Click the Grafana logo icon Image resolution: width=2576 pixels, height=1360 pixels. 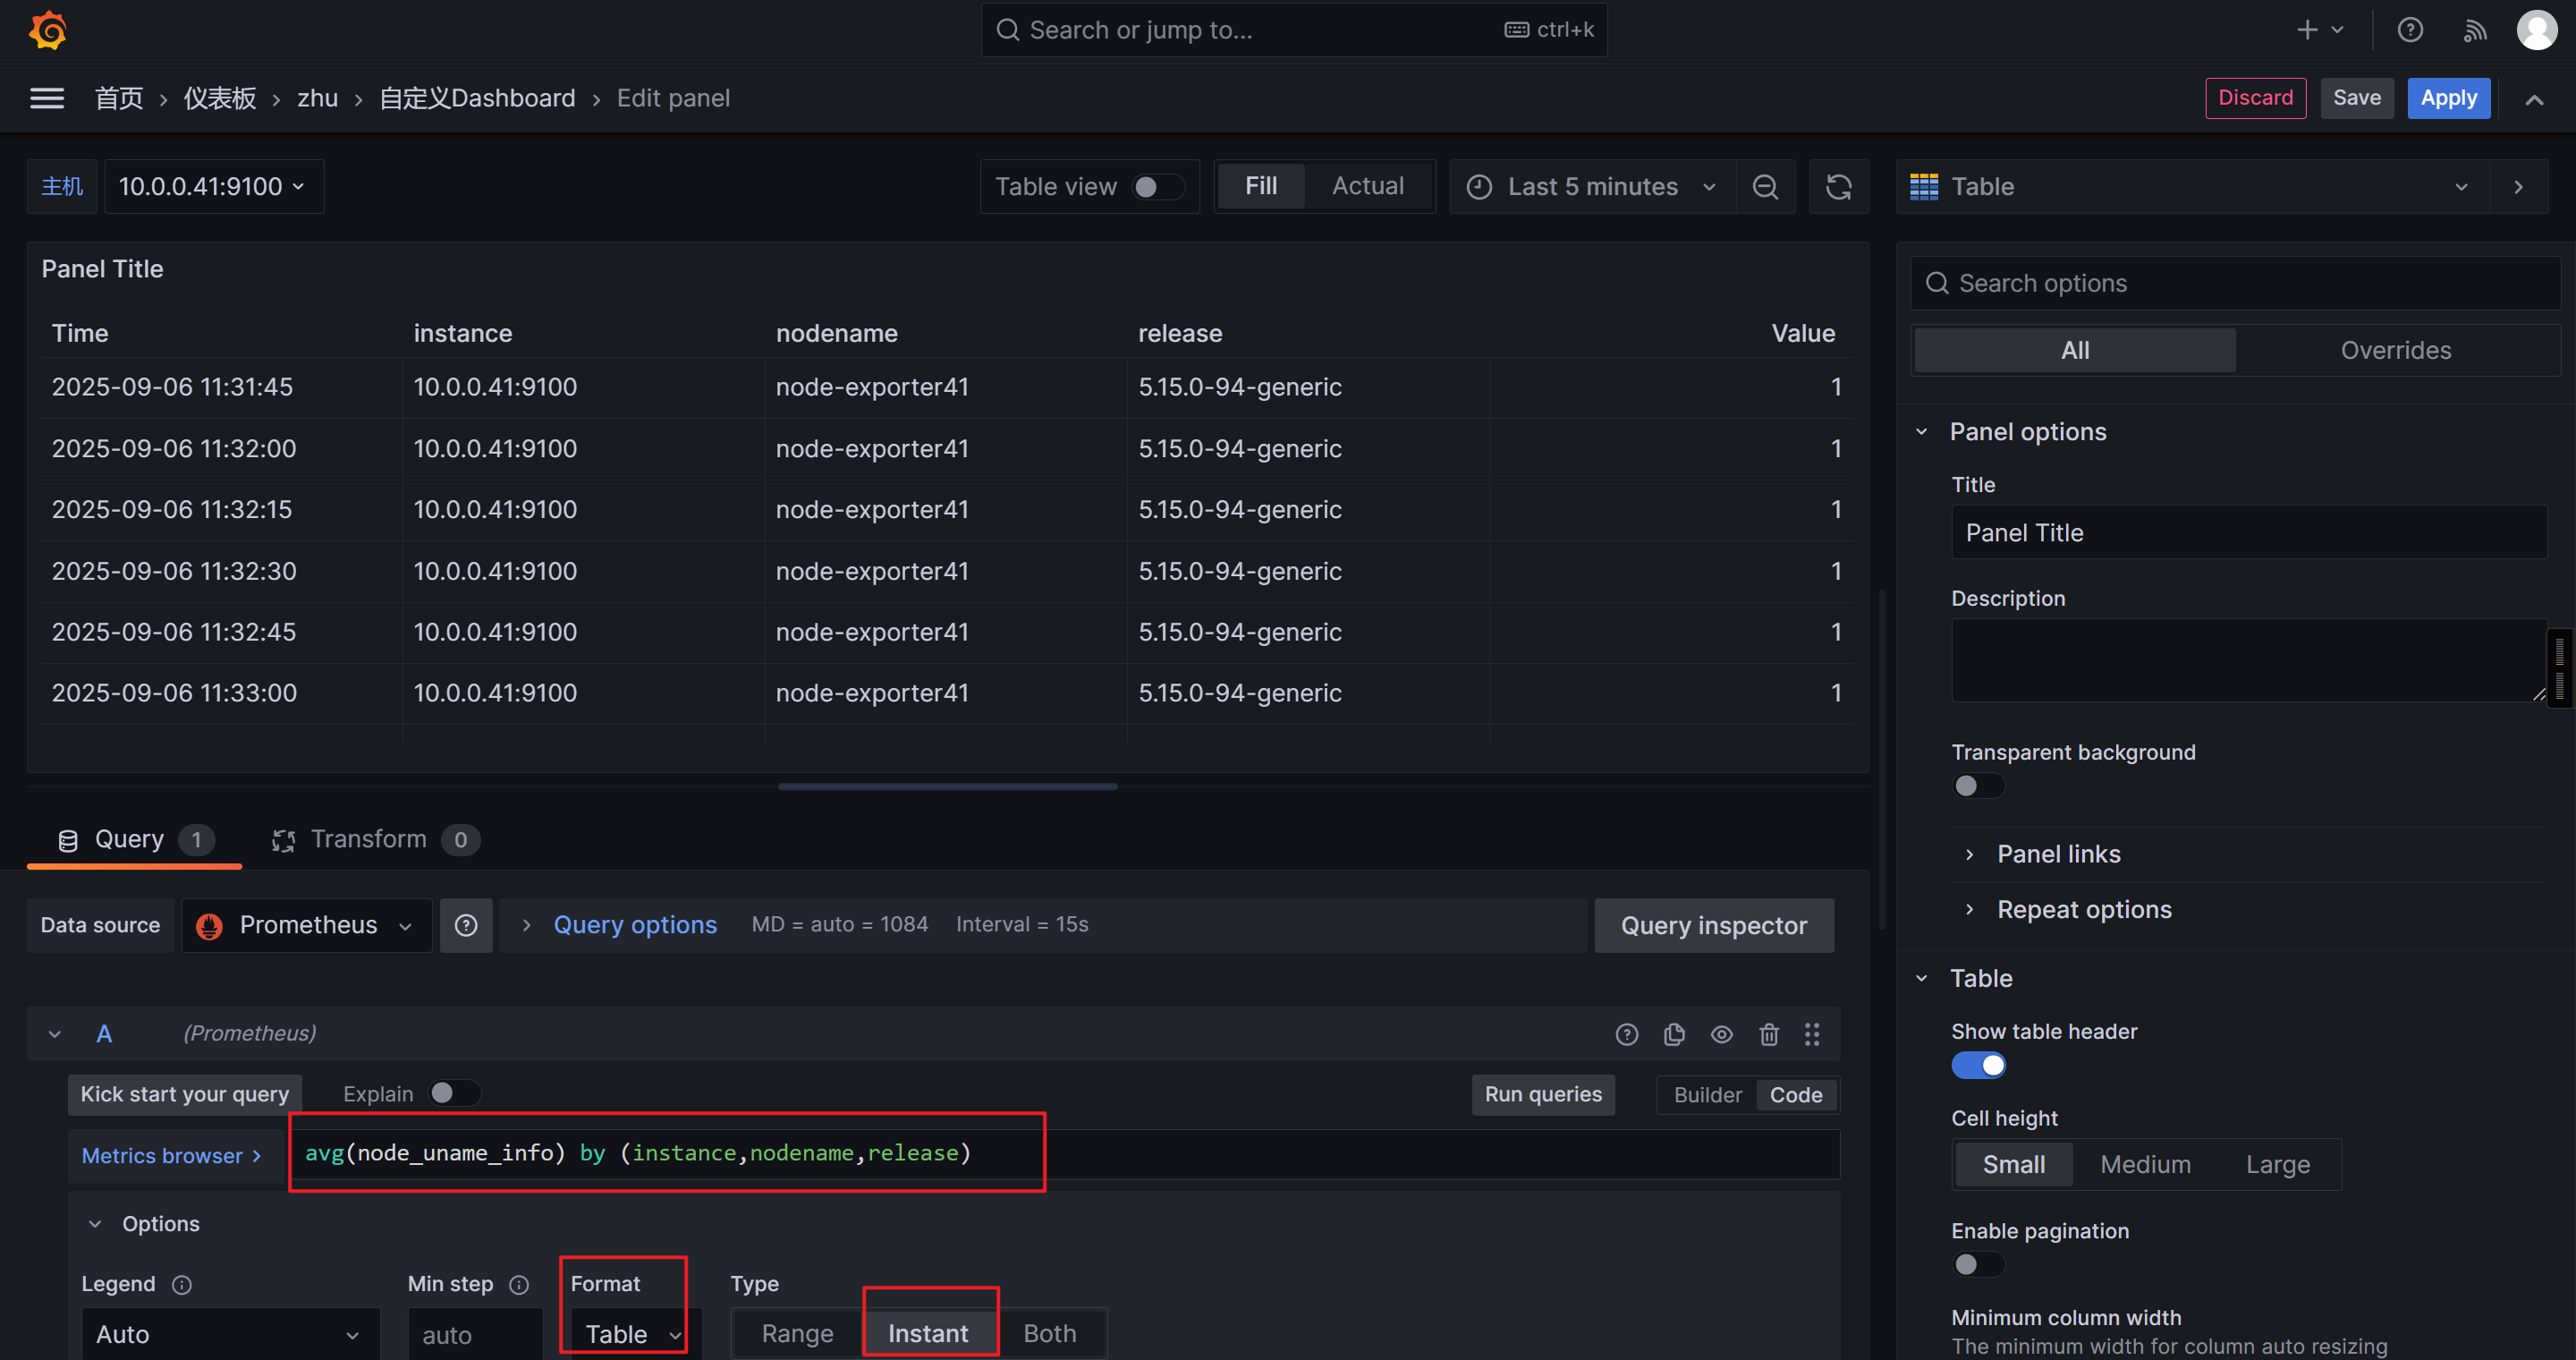(47, 30)
